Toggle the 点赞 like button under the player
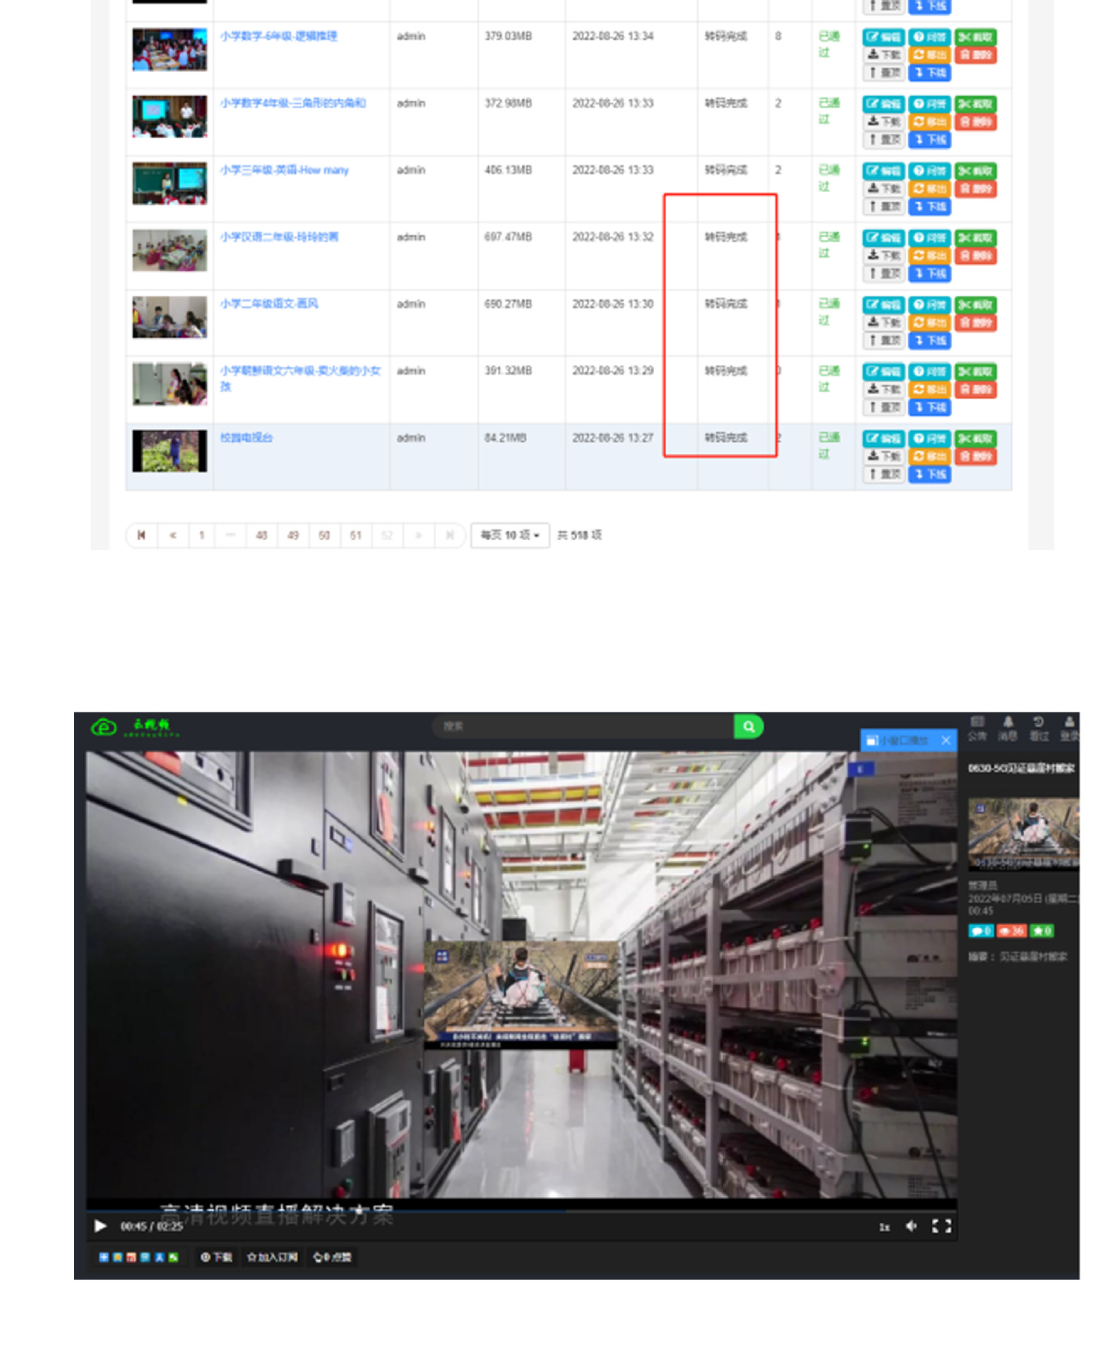Viewport: 1108px width, 1355px height. pos(332,1257)
